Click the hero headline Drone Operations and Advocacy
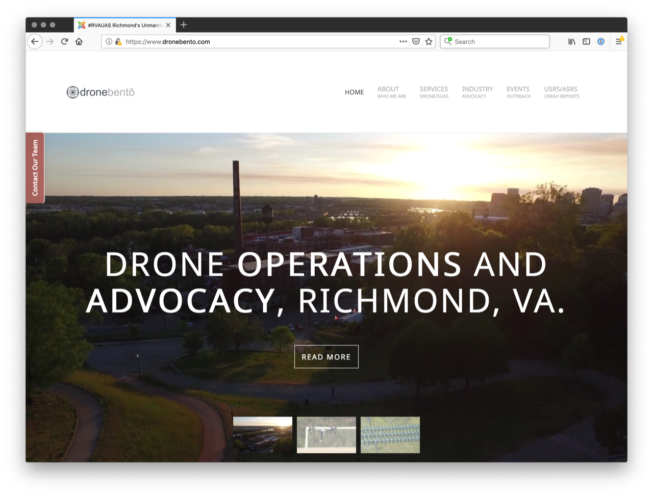This screenshot has width=653, height=496. [326, 282]
